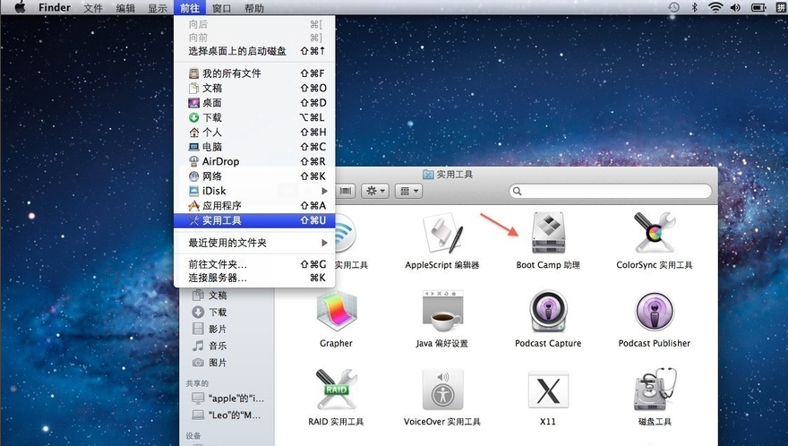Choose 电脑 in the 前往 menu
Viewport: 788px width, 446px height.
click(x=254, y=147)
